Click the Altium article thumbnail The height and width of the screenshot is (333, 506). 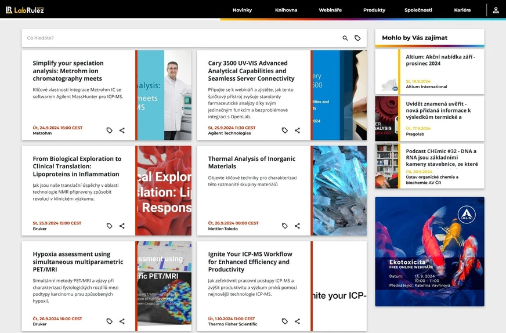tap(386, 71)
